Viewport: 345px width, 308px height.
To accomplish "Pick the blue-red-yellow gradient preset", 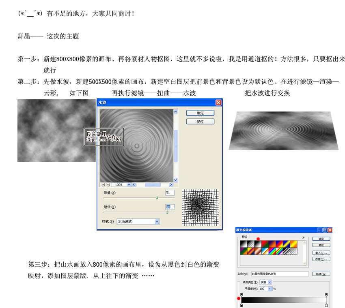I will (279, 244).
